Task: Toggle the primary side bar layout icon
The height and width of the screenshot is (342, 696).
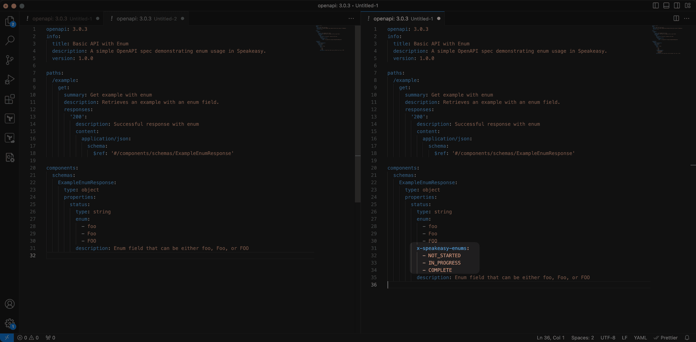Action: [x=656, y=5]
